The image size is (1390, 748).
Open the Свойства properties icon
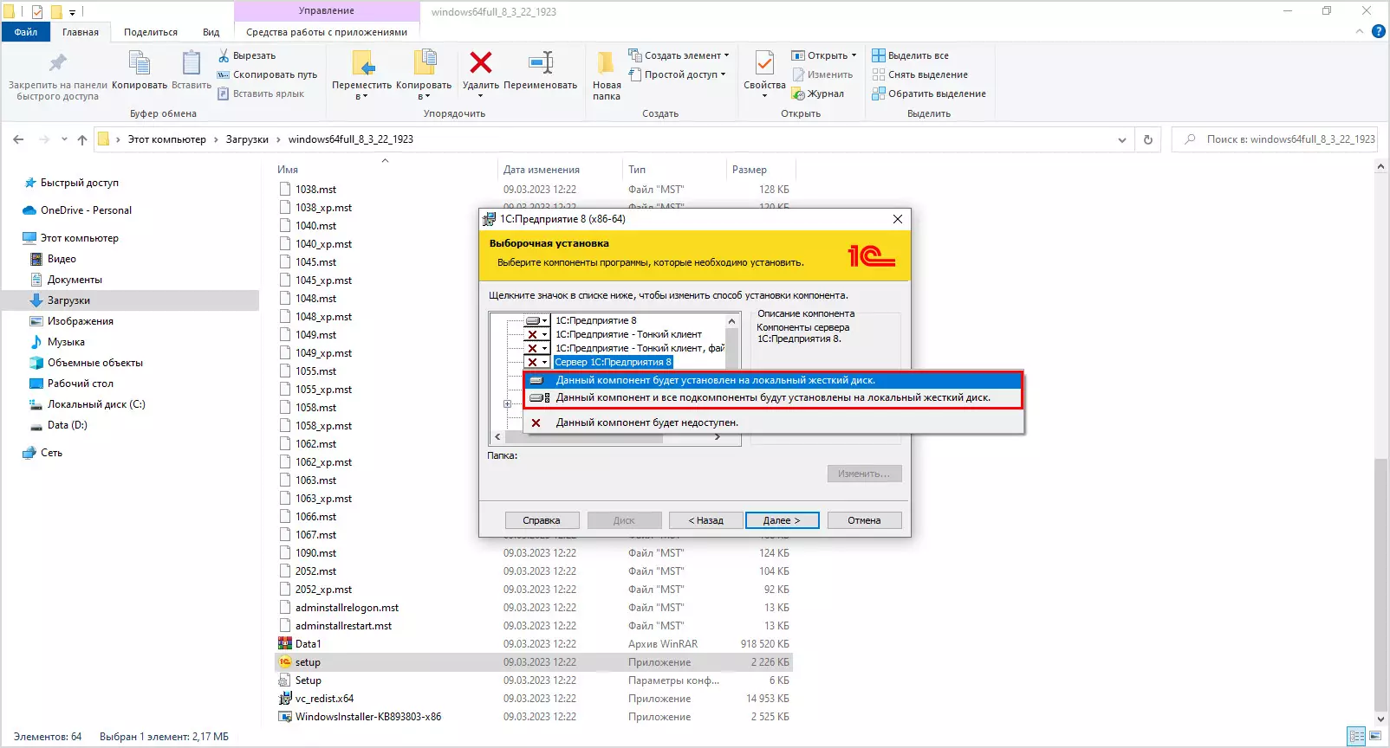click(764, 62)
